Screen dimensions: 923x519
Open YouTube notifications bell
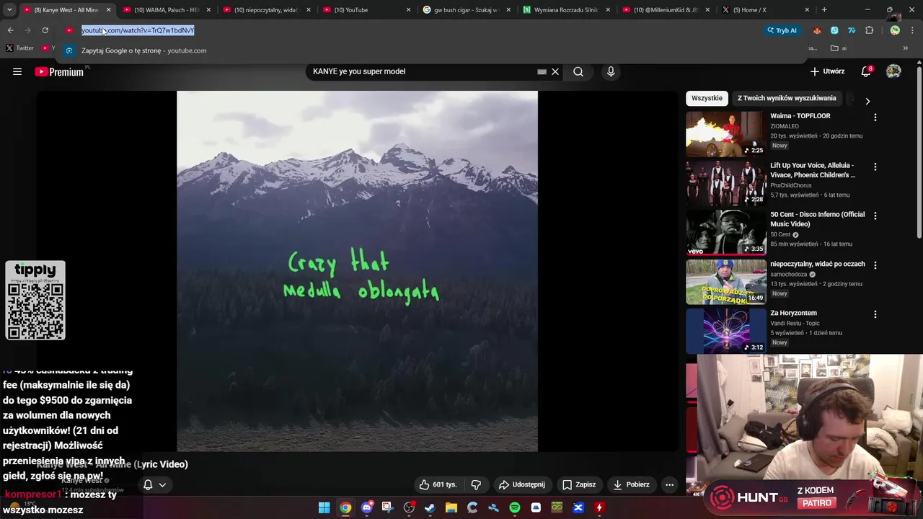click(x=866, y=71)
